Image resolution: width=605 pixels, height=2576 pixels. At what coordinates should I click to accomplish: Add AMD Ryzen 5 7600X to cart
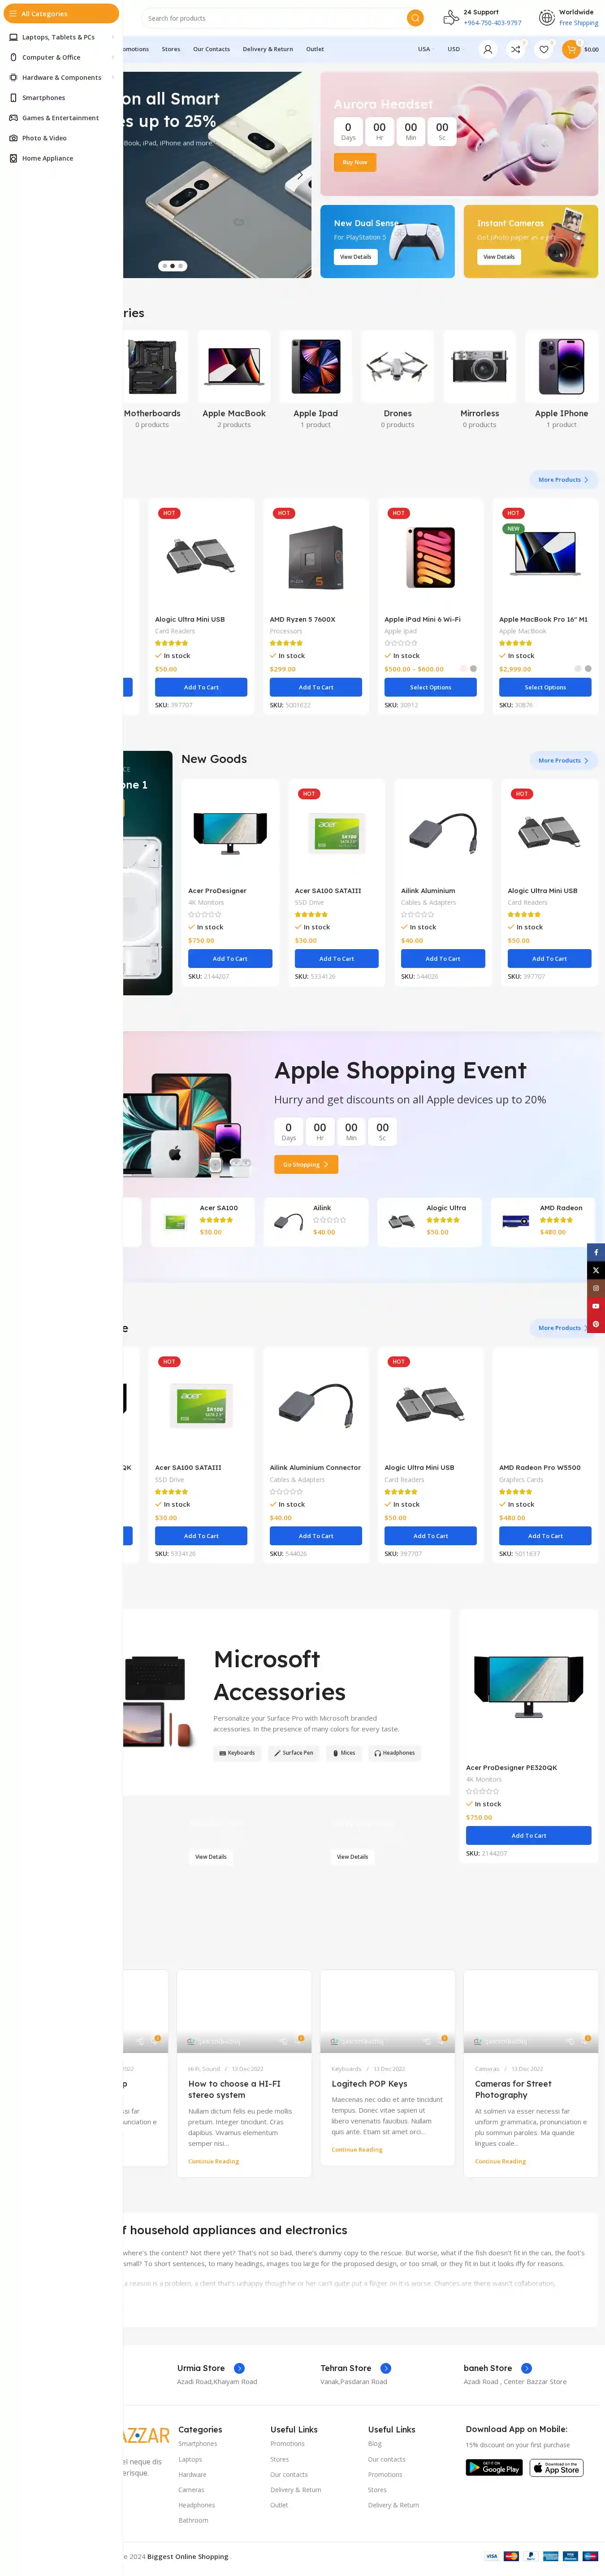click(x=315, y=687)
